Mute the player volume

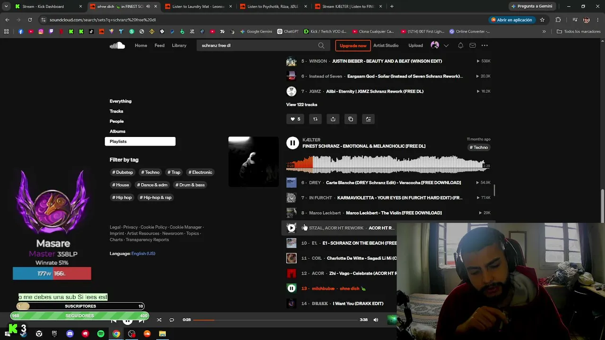[376, 320]
